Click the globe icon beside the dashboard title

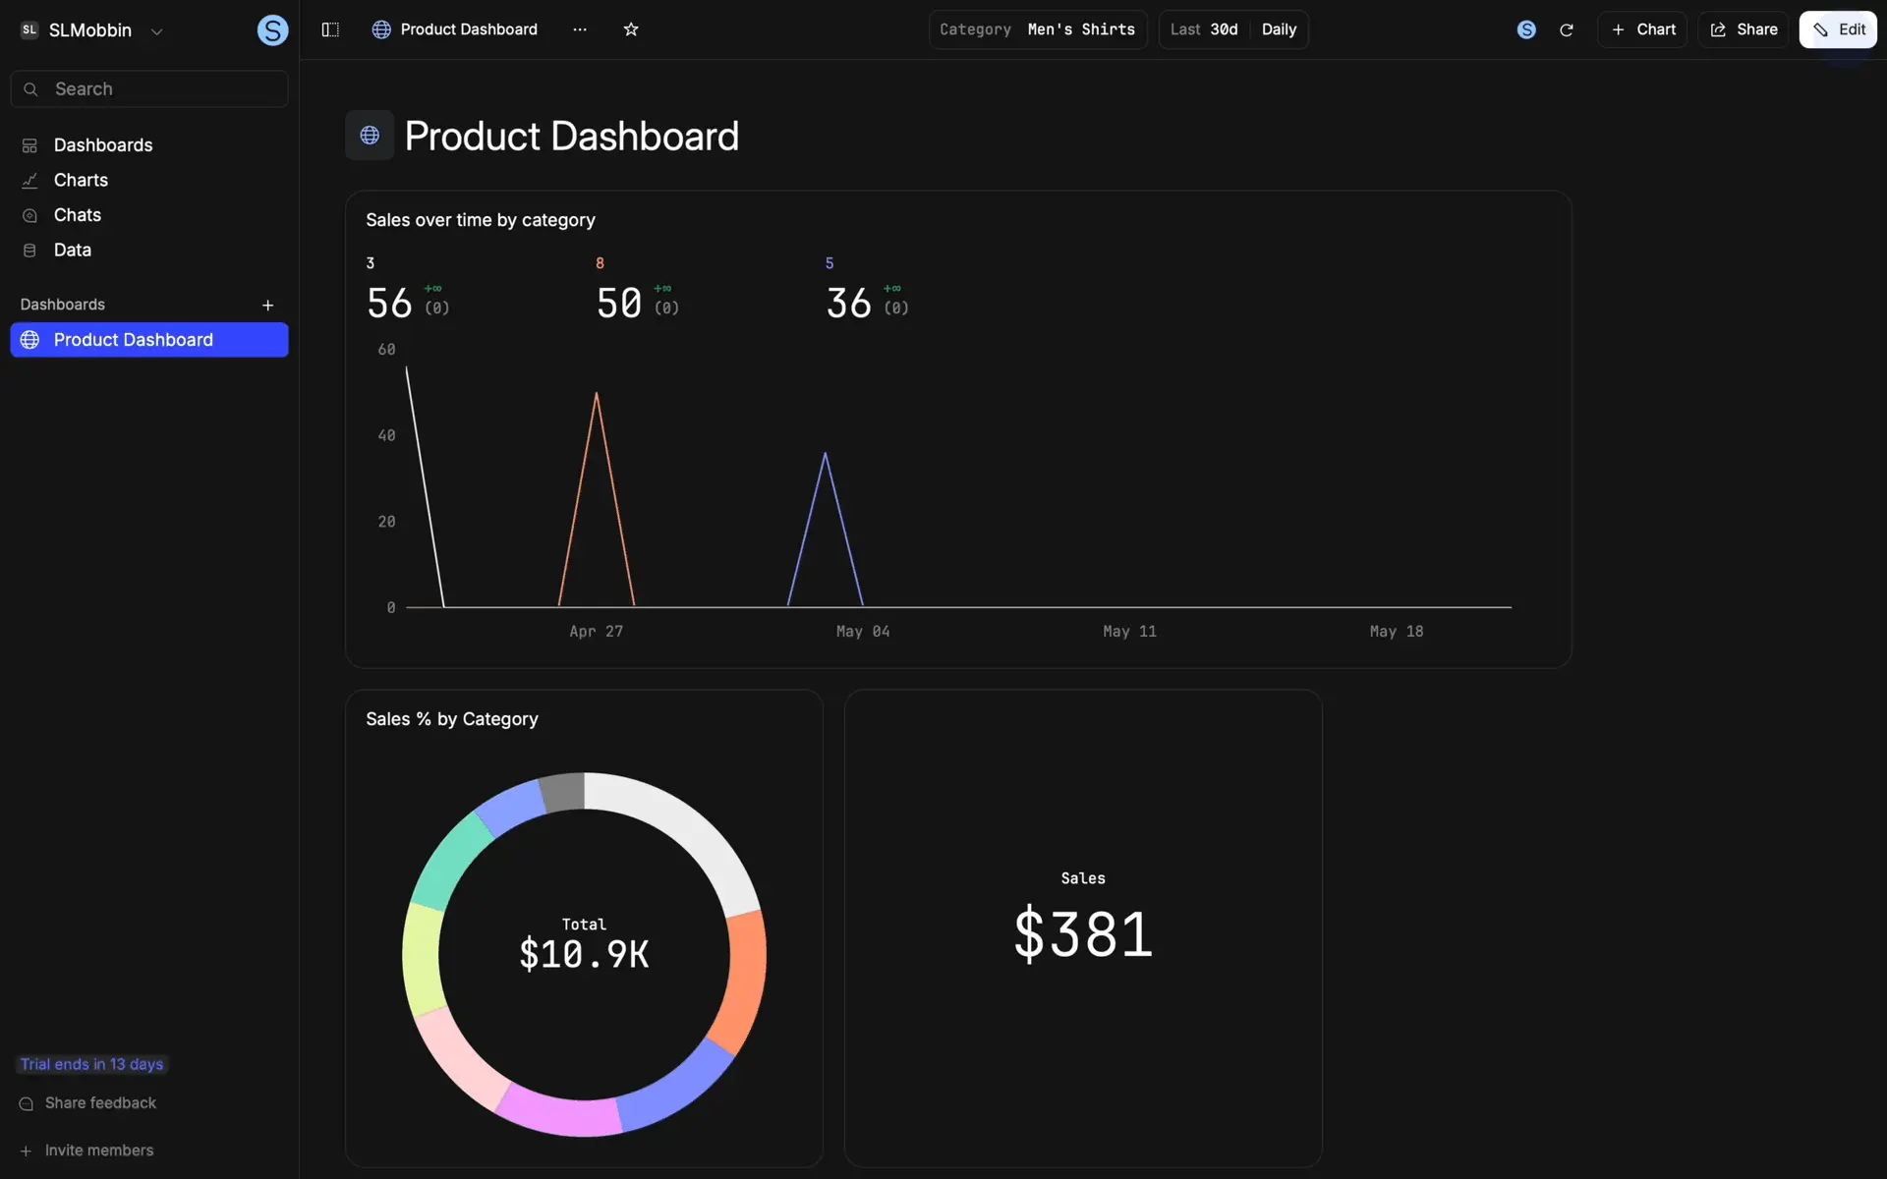pyautogui.click(x=370, y=136)
